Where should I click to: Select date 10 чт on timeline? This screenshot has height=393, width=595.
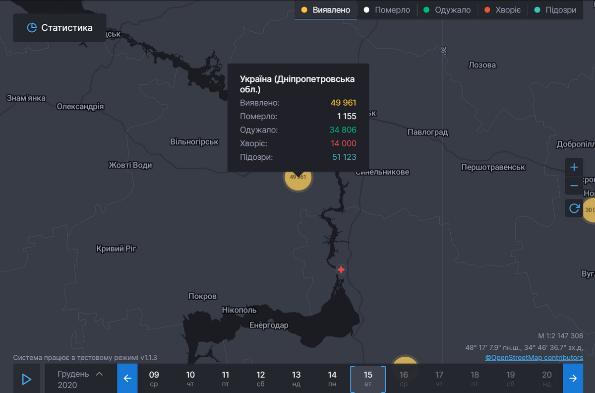coord(190,379)
